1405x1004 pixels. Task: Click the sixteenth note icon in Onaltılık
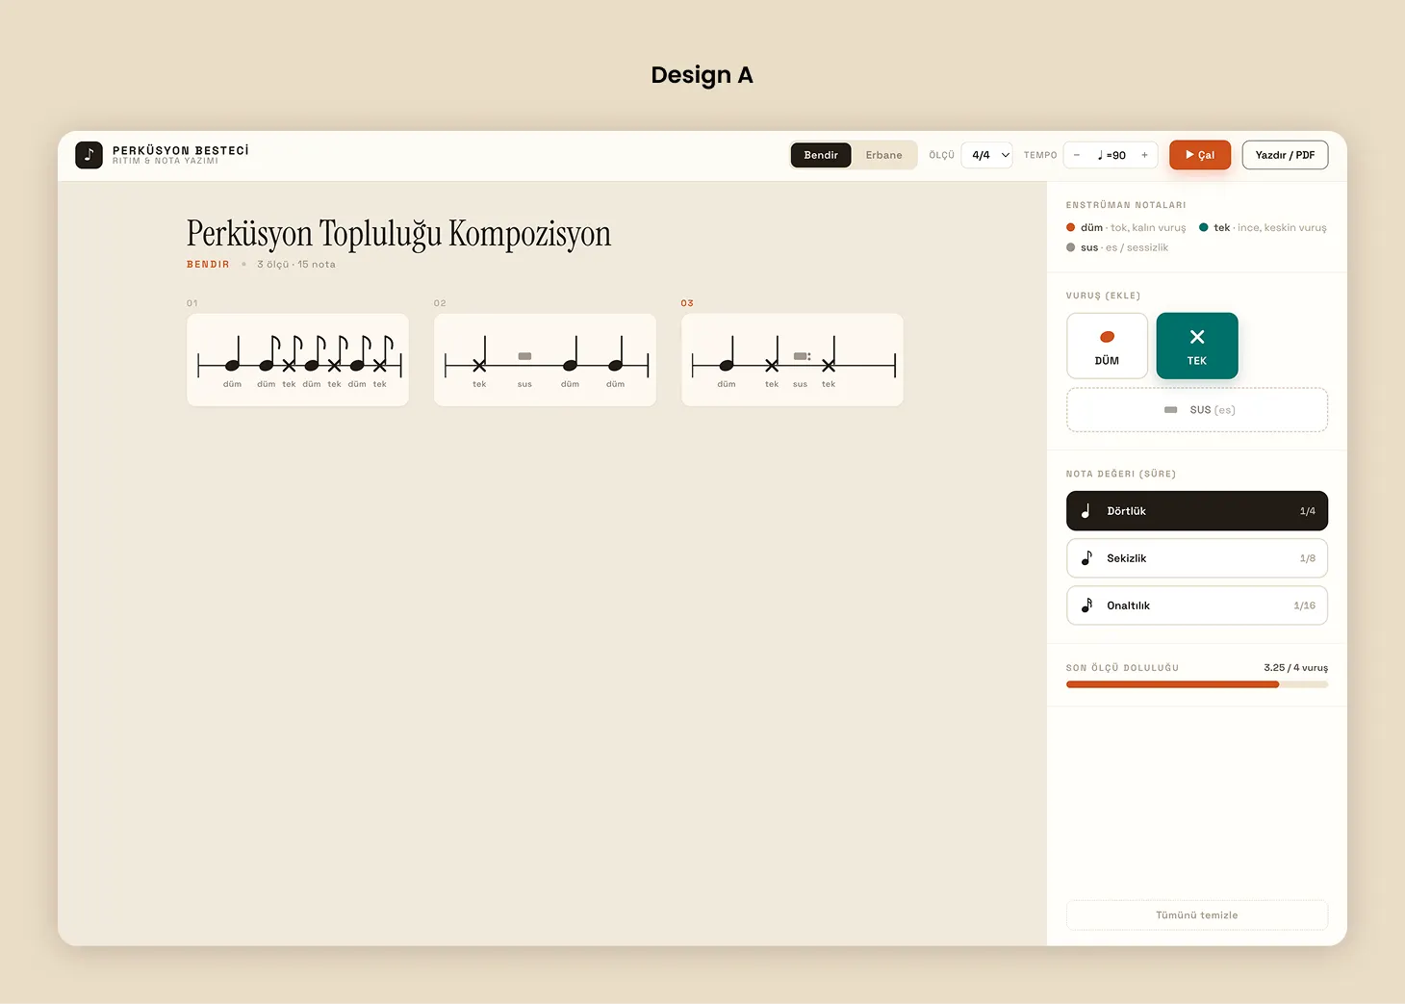[1086, 605]
